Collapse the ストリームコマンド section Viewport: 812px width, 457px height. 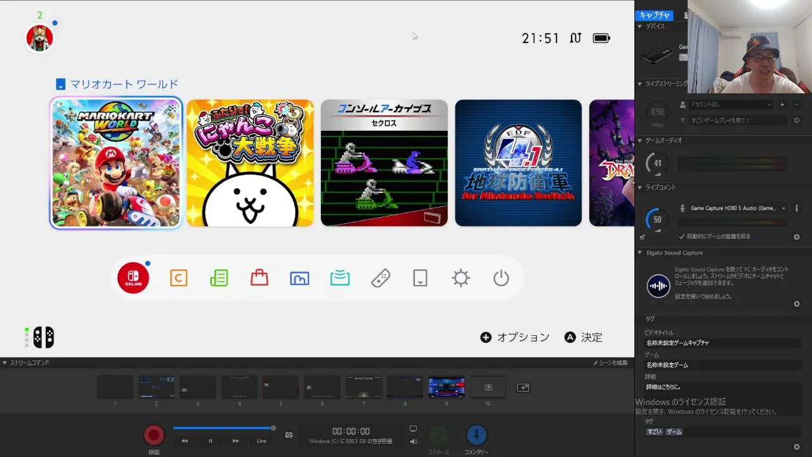5,362
